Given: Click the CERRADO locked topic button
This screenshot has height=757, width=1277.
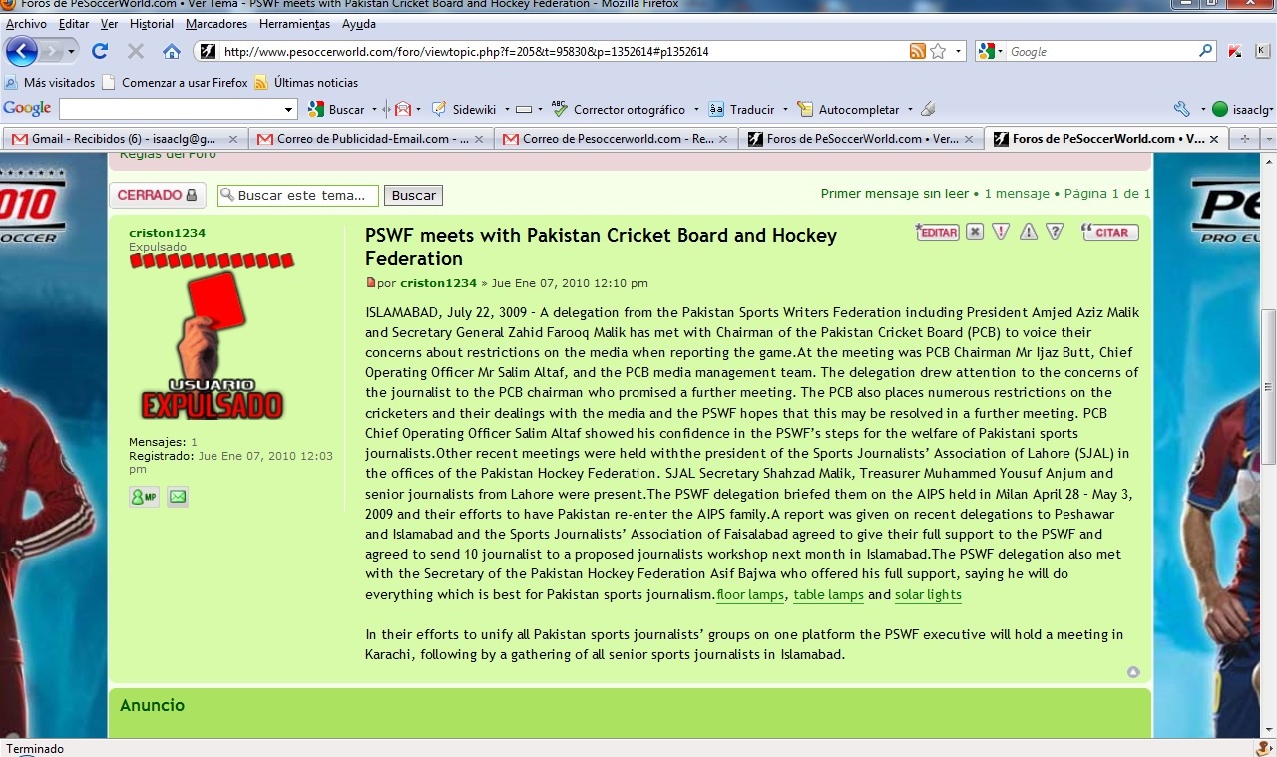Looking at the screenshot, I should [x=157, y=195].
